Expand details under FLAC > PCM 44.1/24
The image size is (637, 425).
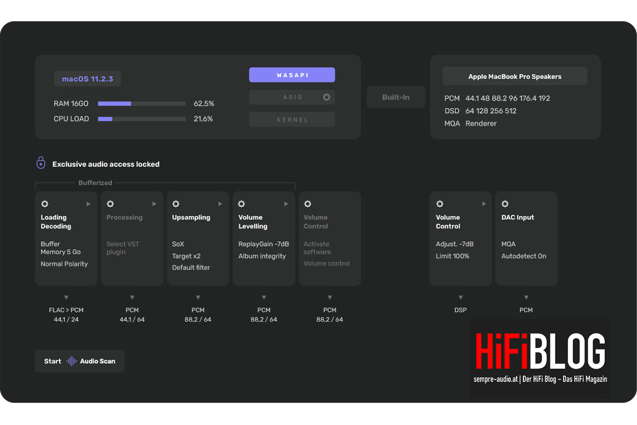(x=66, y=298)
